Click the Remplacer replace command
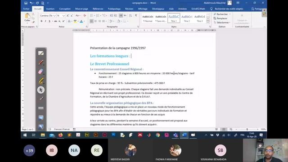 click(x=220, y=18)
